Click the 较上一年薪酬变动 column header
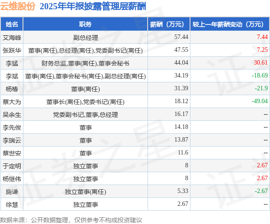This screenshot has width=270, height=224. click(x=230, y=24)
